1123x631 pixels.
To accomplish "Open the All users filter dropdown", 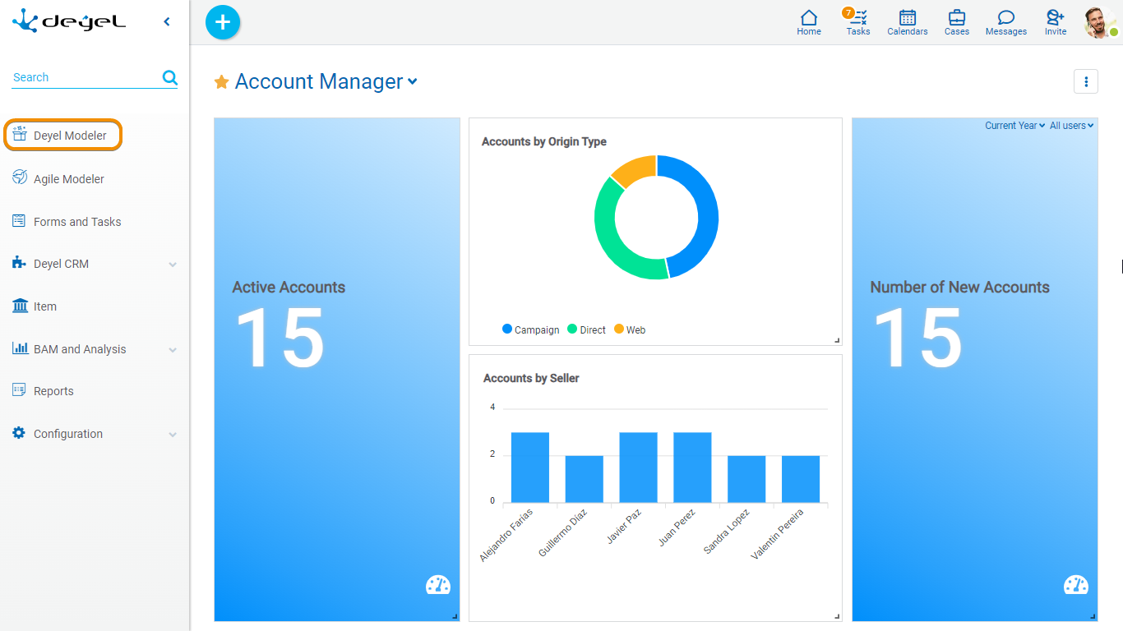I will click(1071, 126).
